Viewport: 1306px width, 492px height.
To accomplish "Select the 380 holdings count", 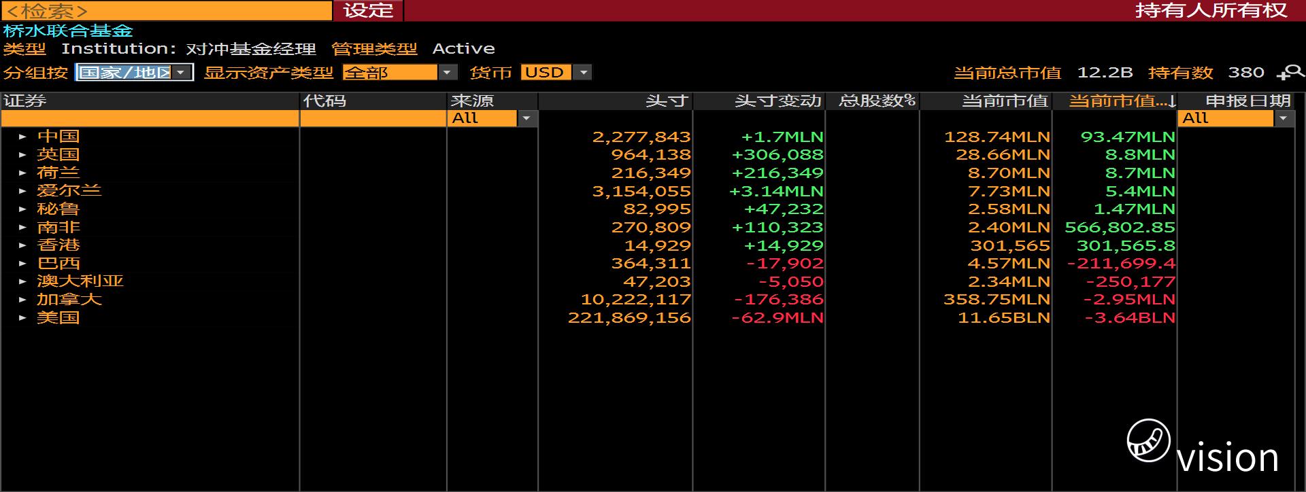I will click(1246, 72).
